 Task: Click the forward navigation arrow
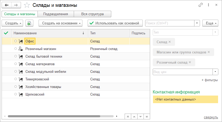16,5
